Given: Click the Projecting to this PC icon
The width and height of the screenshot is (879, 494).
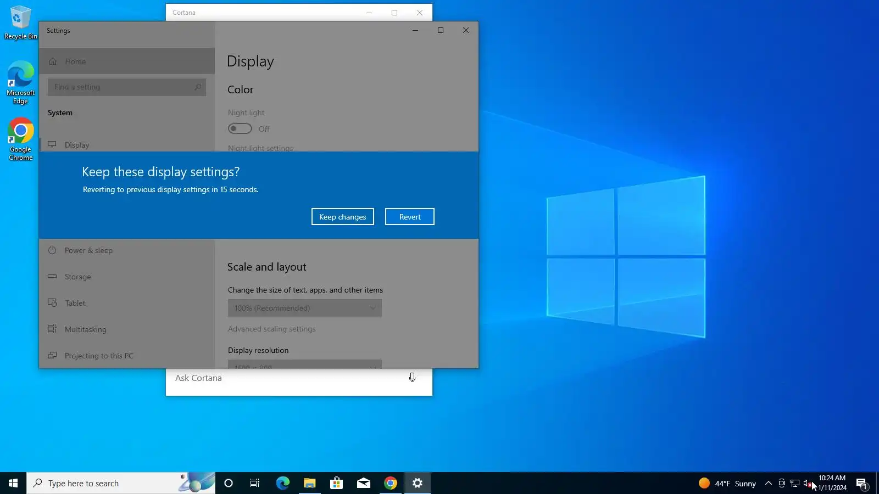Looking at the screenshot, I should click(52, 355).
